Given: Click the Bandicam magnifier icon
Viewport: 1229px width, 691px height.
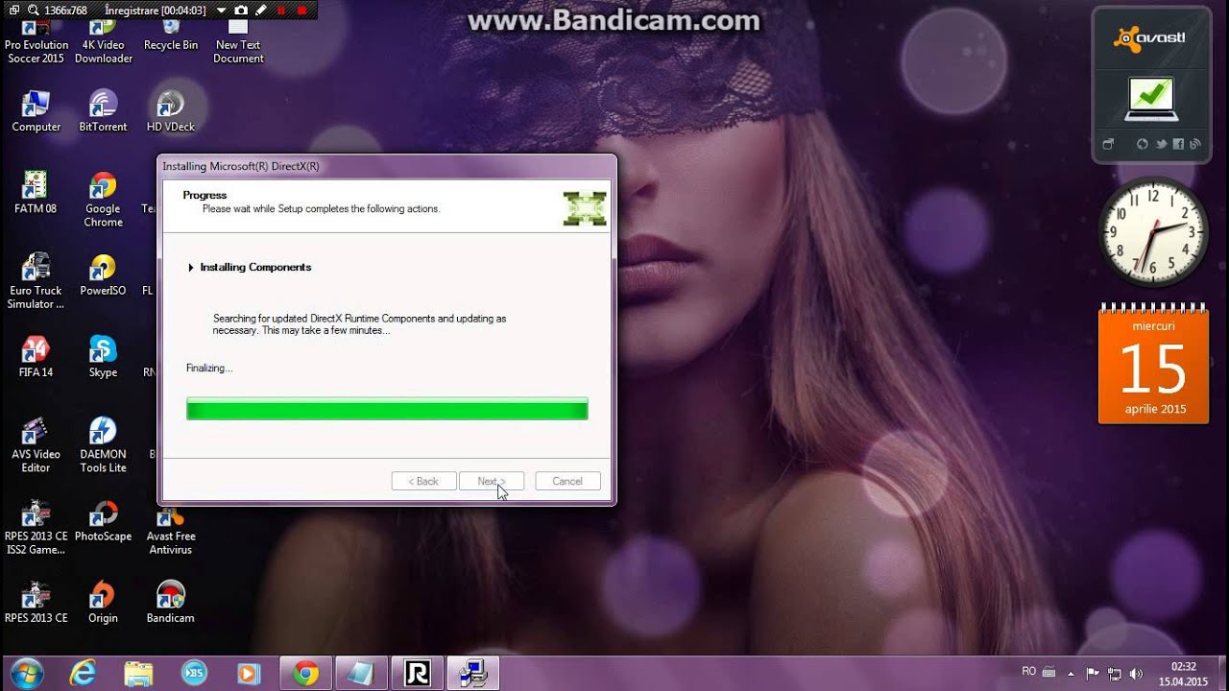Looking at the screenshot, I should pos(35,11).
